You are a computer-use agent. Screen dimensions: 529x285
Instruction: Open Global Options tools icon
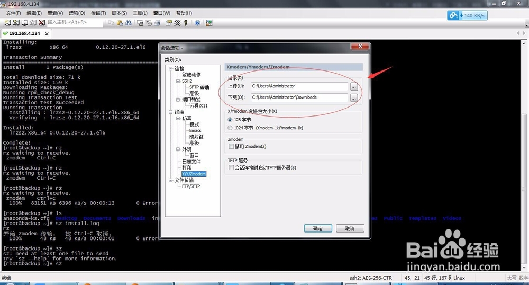coord(177,23)
